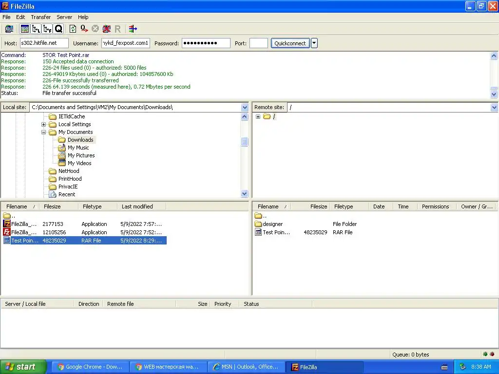The width and height of the screenshot is (499, 374).
Task: Open local parent directory folder
Action: tap(9, 216)
